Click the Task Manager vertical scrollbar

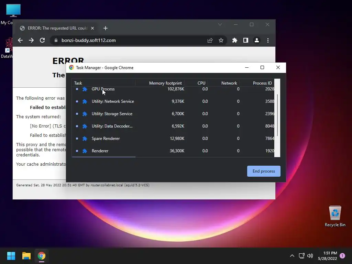pos(277,115)
